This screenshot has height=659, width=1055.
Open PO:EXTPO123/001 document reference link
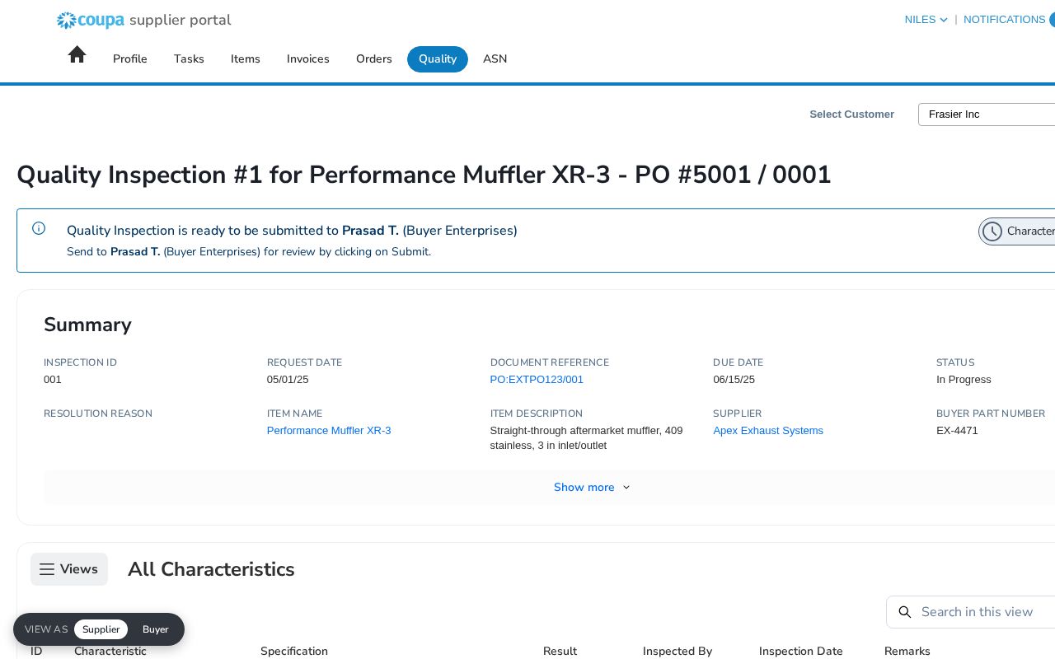coord(537,380)
